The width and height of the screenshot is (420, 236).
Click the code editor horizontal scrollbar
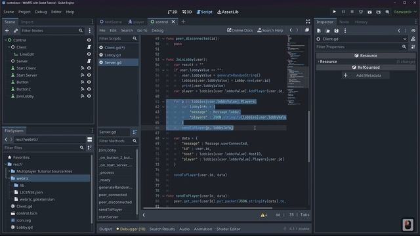tap(208, 208)
